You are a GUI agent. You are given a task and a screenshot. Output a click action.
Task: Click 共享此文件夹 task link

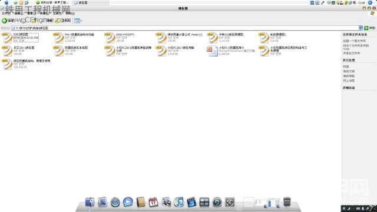[351, 53]
